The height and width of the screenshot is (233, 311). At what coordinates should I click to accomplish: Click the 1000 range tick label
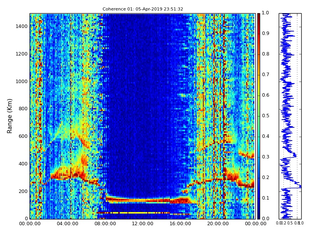22,82
